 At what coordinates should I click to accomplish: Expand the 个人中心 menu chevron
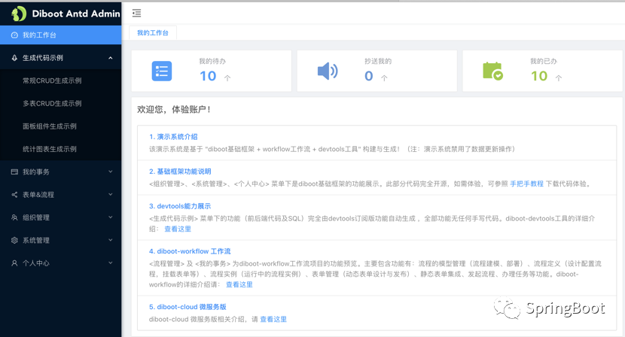pyautogui.click(x=111, y=263)
